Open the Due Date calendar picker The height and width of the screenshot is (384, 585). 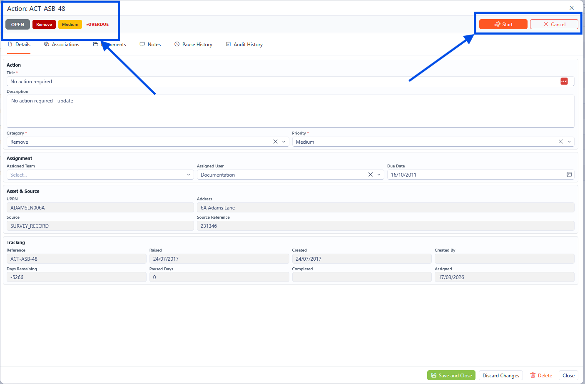[x=569, y=175]
